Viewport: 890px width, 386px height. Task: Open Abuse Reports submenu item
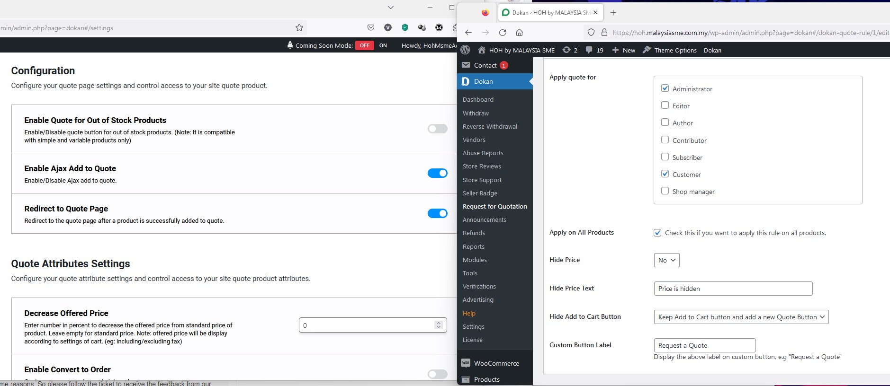pyautogui.click(x=483, y=153)
